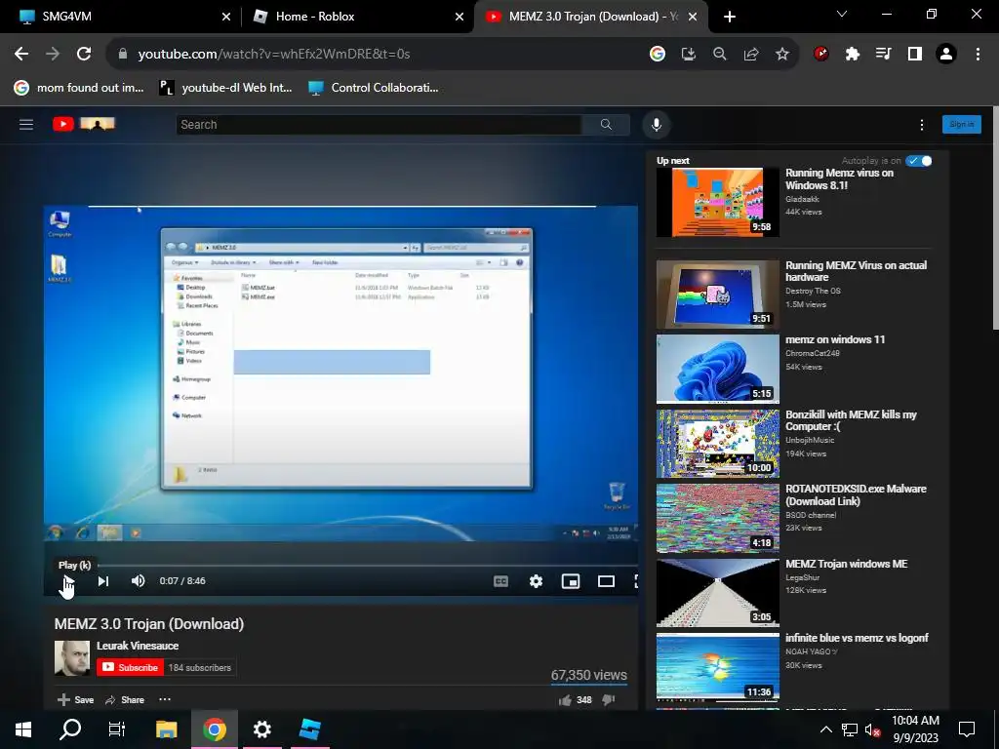This screenshot has height=749, width=999.
Task: Reload the page with the refresh icon
Action: pyautogui.click(x=84, y=55)
